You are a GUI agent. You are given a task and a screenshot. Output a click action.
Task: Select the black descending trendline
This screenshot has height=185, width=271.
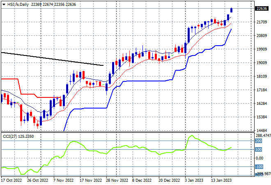coord(53,59)
